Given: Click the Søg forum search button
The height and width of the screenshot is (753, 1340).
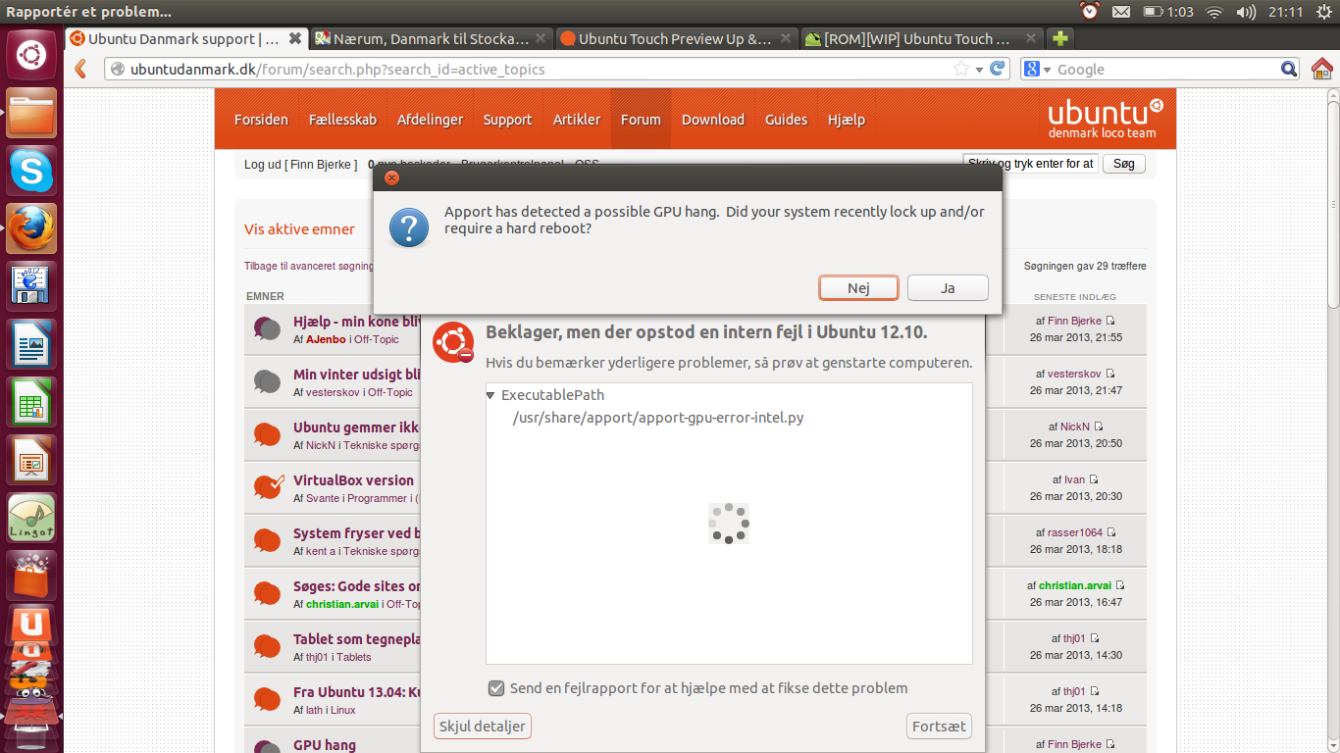Looking at the screenshot, I should [1124, 164].
